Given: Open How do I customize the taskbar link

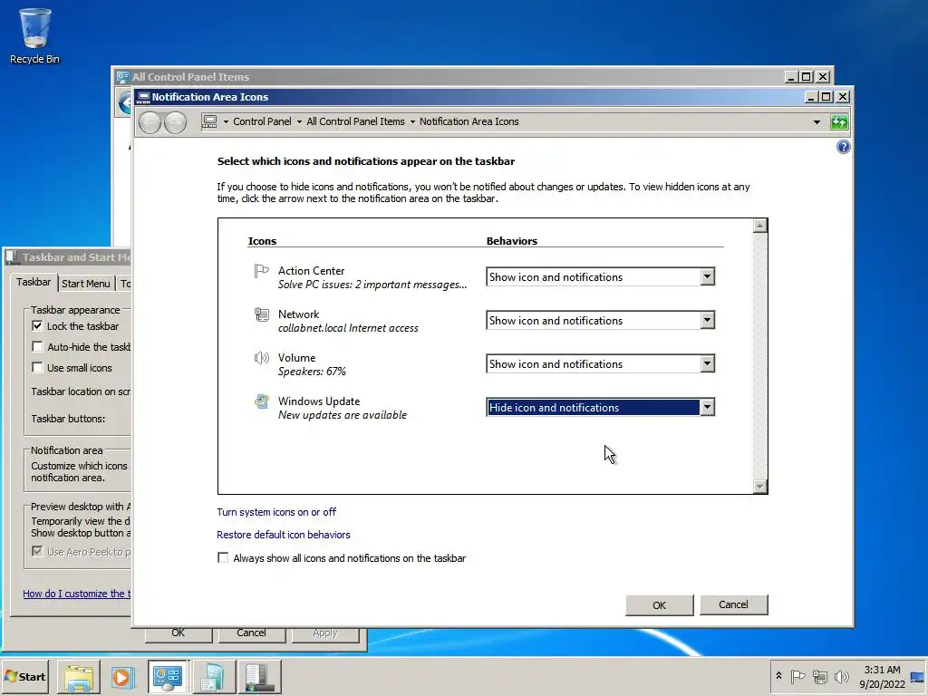Looking at the screenshot, I should click(77, 594).
